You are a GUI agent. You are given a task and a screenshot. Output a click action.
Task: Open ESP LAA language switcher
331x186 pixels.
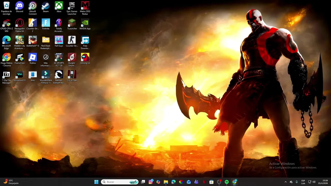[x=303, y=182]
